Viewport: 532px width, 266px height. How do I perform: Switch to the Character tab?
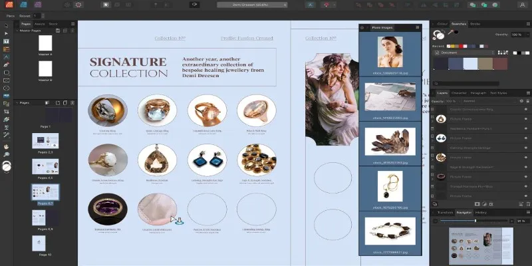click(x=459, y=92)
